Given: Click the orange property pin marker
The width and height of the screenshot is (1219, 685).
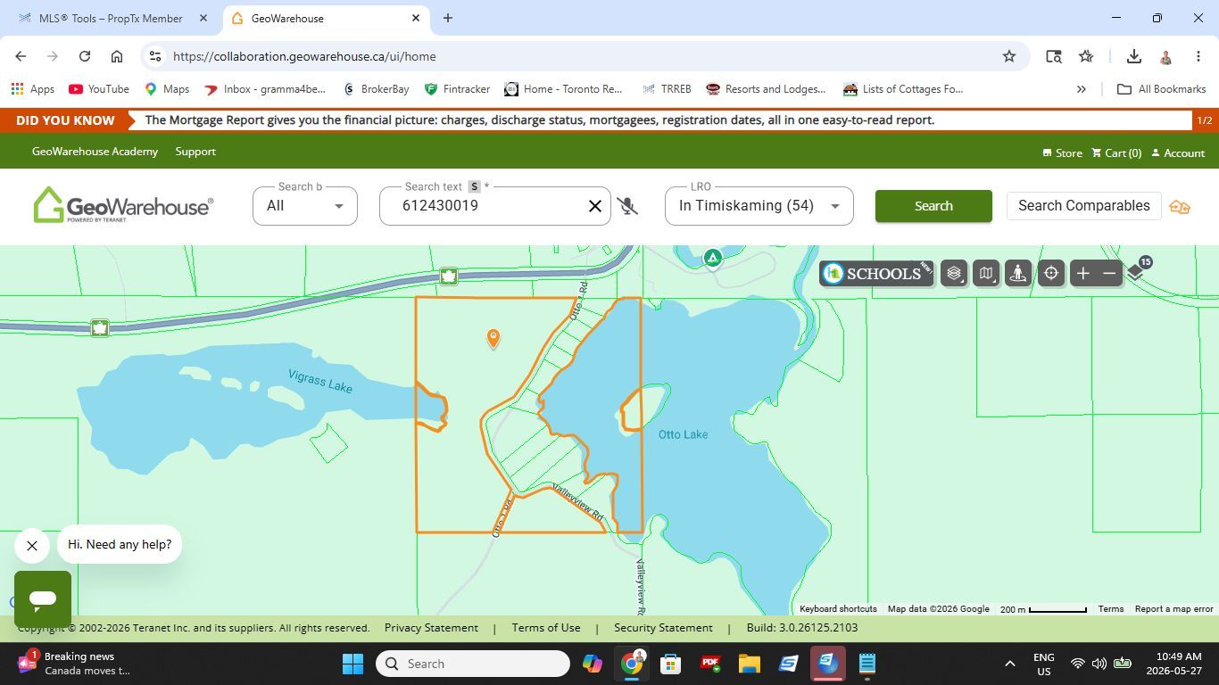Looking at the screenshot, I should coord(493,338).
